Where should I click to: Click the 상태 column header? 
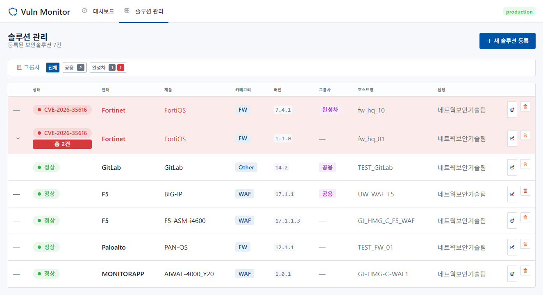pos(37,90)
